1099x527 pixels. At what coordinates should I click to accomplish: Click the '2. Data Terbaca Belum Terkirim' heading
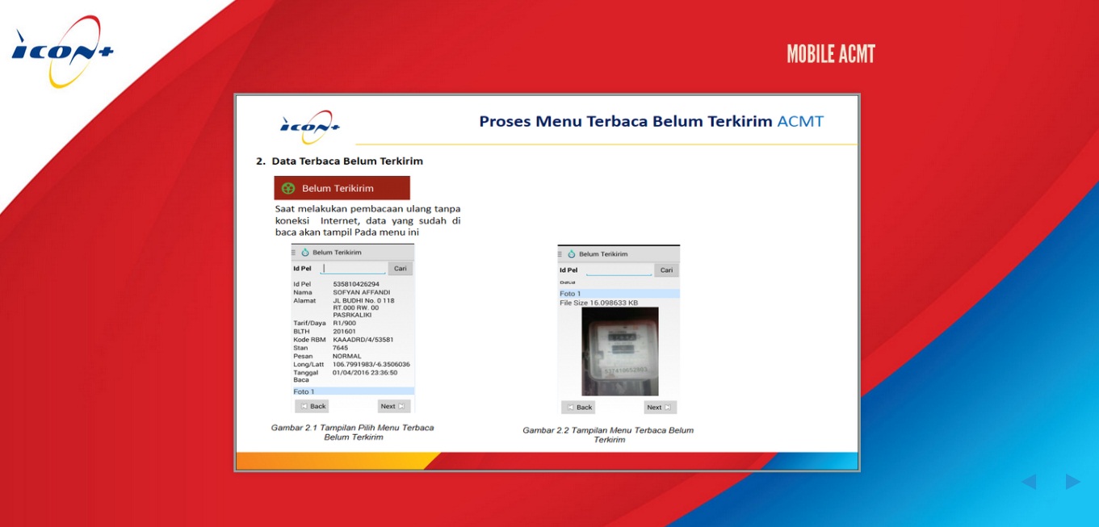point(339,161)
